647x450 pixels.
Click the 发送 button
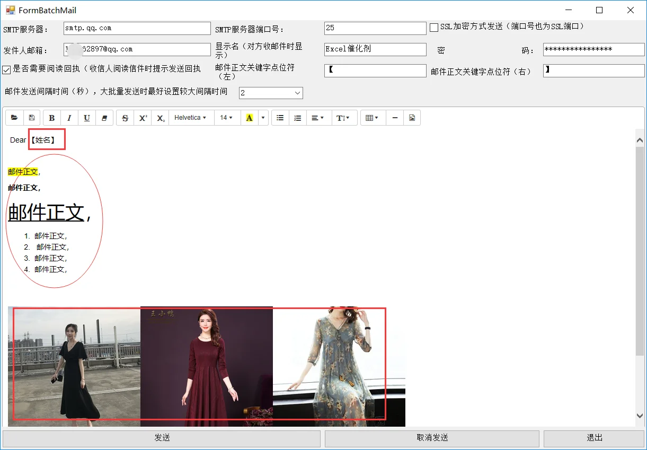(162, 438)
